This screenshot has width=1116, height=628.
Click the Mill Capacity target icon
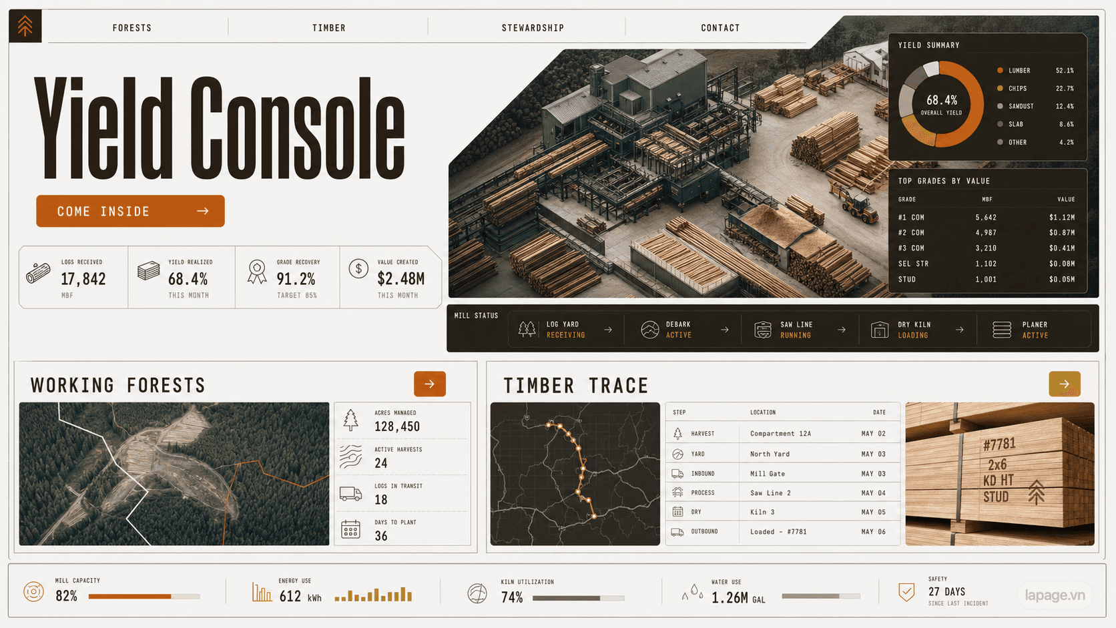(x=33, y=591)
